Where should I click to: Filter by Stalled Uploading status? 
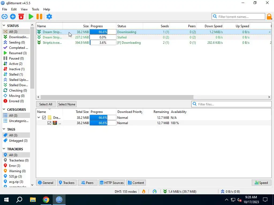click(16, 80)
